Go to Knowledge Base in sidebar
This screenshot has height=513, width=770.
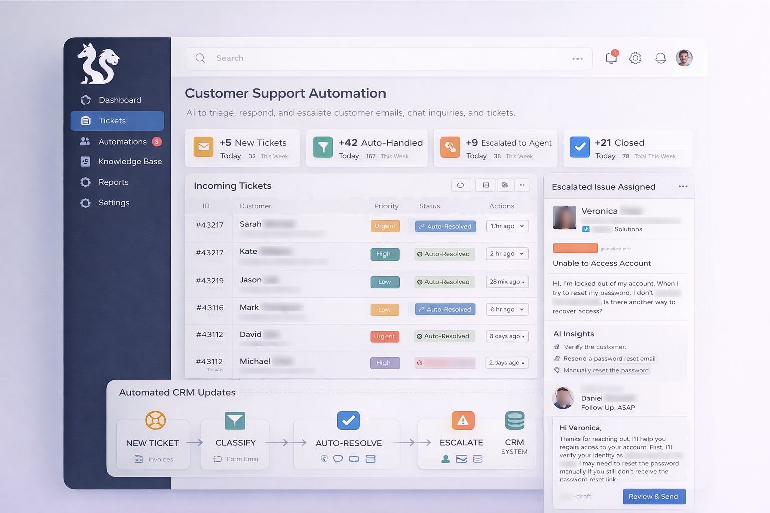pyautogui.click(x=130, y=161)
